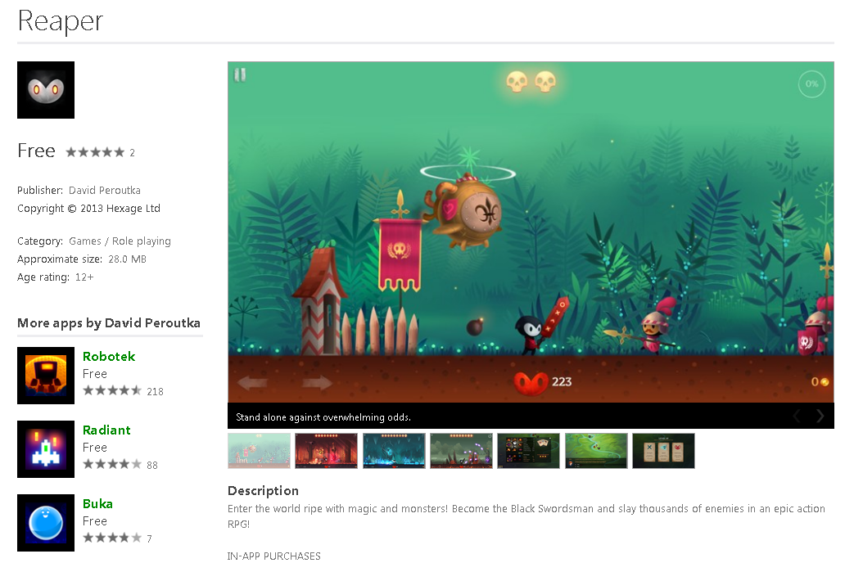The height and width of the screenshot is (563, 854).
Task: Click the Robotek title link
Action: [x=109, y=356]
